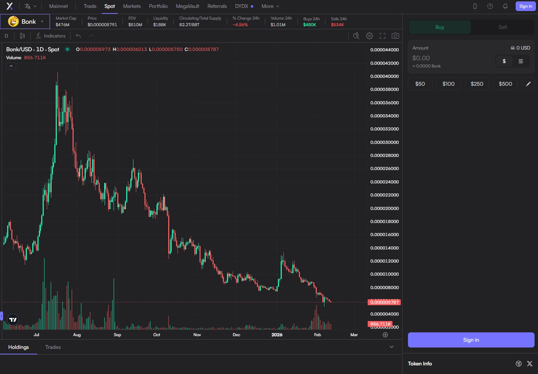Click the Sells 24h $534K value

(337, 25)
